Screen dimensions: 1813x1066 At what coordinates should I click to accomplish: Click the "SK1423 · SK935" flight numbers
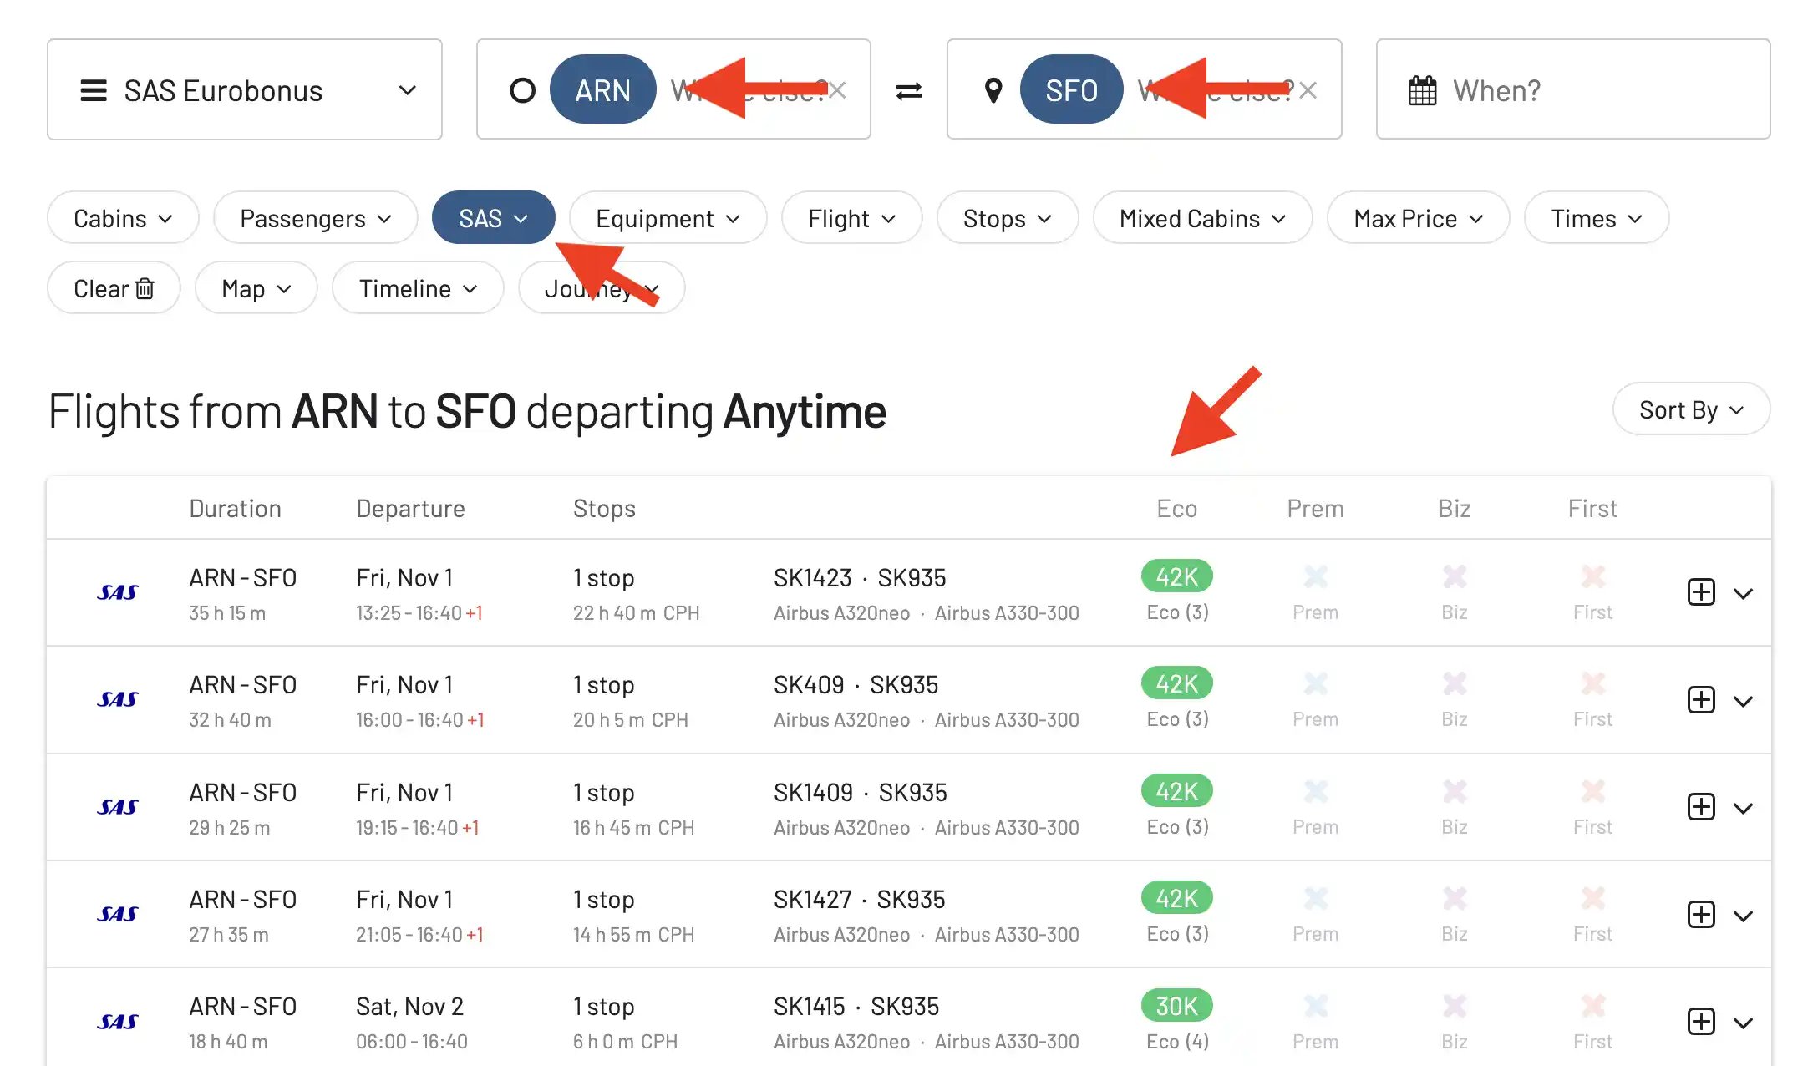point(860,577)
